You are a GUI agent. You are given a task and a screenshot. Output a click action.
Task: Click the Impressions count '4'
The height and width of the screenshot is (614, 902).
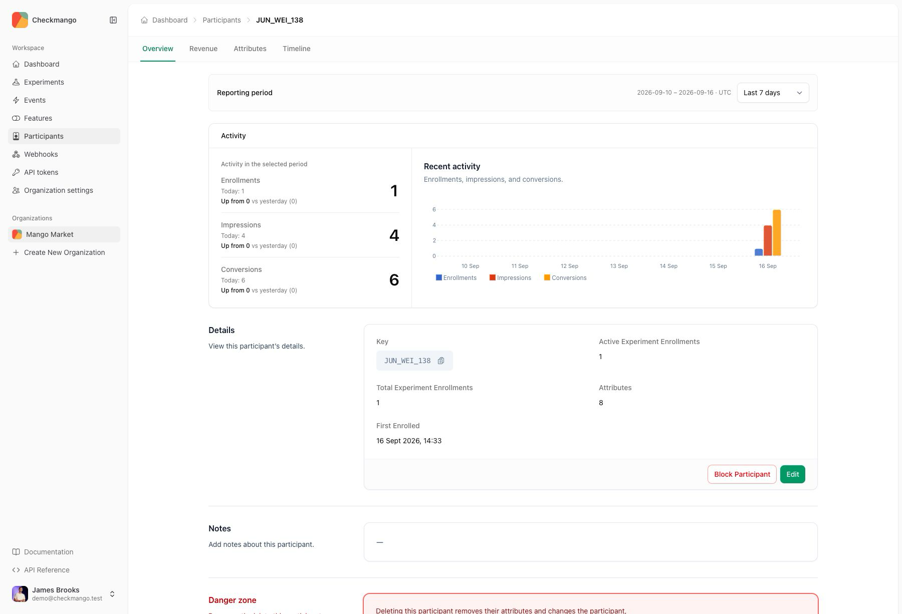[394, 235]
